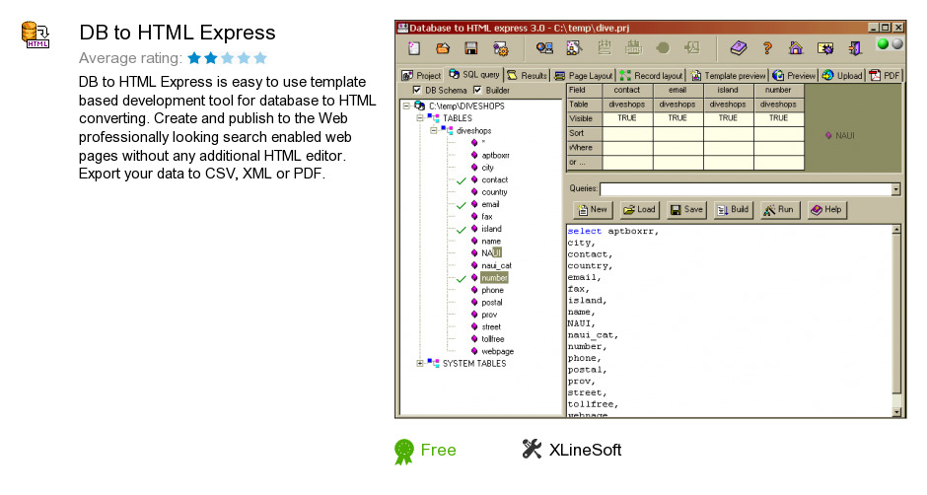927x495 pixels.
Task: Switch to the SQL query tab
Action: pyautogui.click(x=474, y=75)
